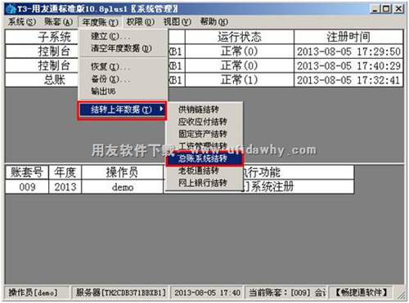Select year 2013 cell
The height and width of the screenshot is (303, 409).
click(x=65, y=187)
